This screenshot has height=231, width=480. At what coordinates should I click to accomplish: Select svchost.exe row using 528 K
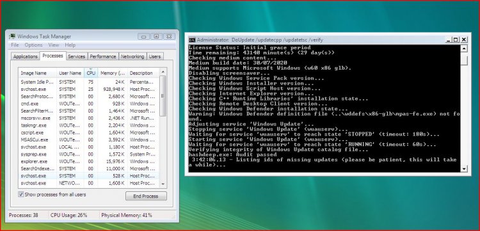point(88,176)
